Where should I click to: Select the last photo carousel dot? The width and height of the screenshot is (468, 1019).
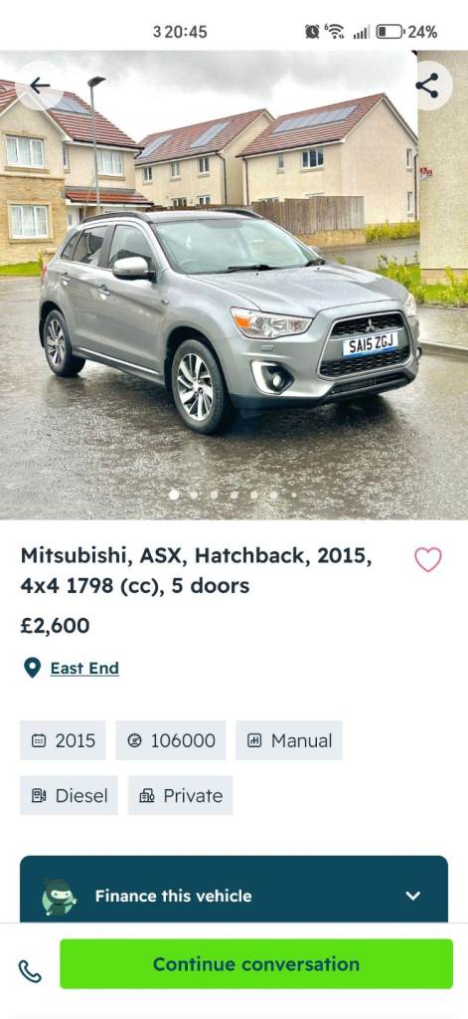click(293, 495)
